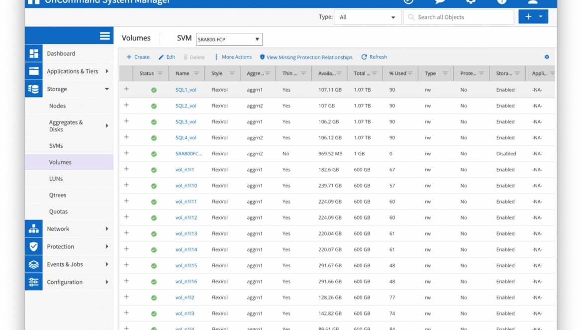Click the blue plus add button
Viewport: 582px width, 330px height.
(528, 17)
